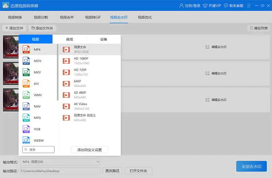Click the 添加文件 button
Viewport: 272px width, 178px height.
[14, 28]
